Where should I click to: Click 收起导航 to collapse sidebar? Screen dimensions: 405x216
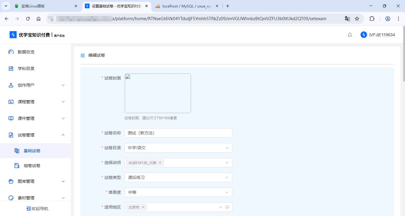(37, 209)
